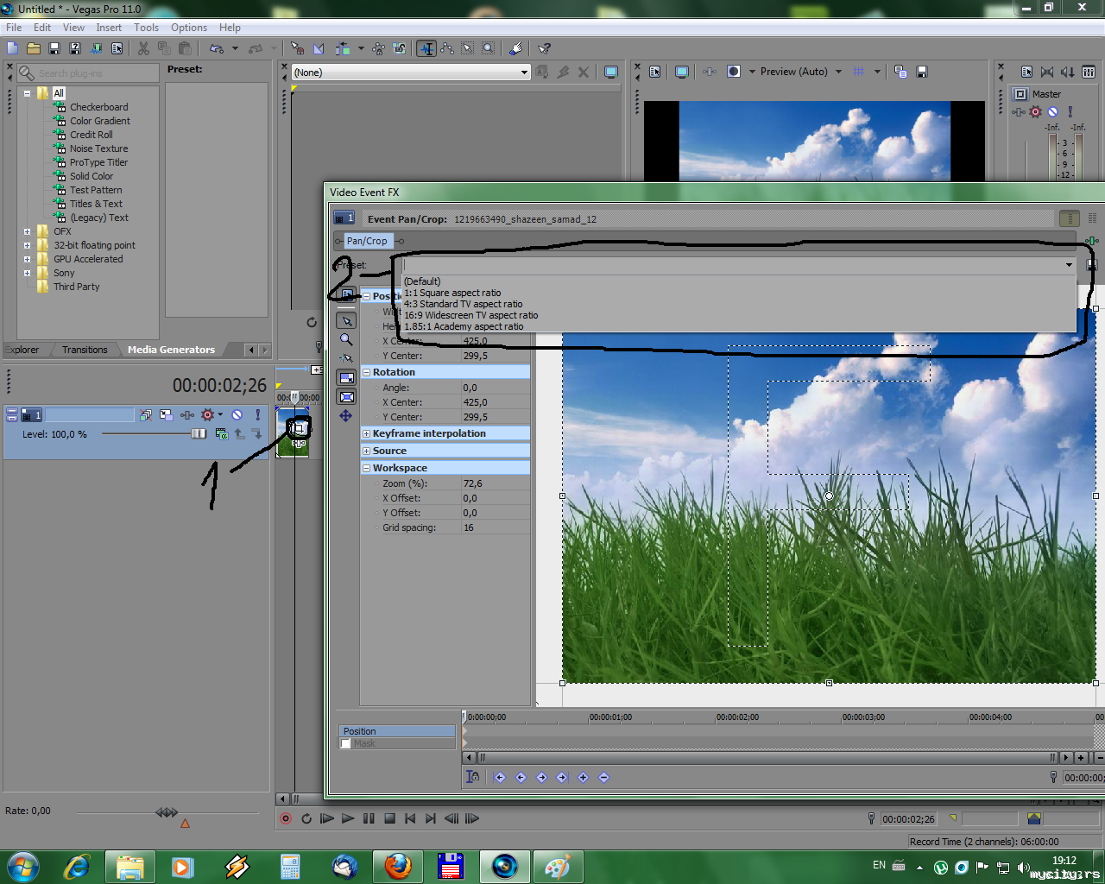Solo video track 1 with exclamation icon
This screenshot has width=1105, height=884.
[257, 415]
